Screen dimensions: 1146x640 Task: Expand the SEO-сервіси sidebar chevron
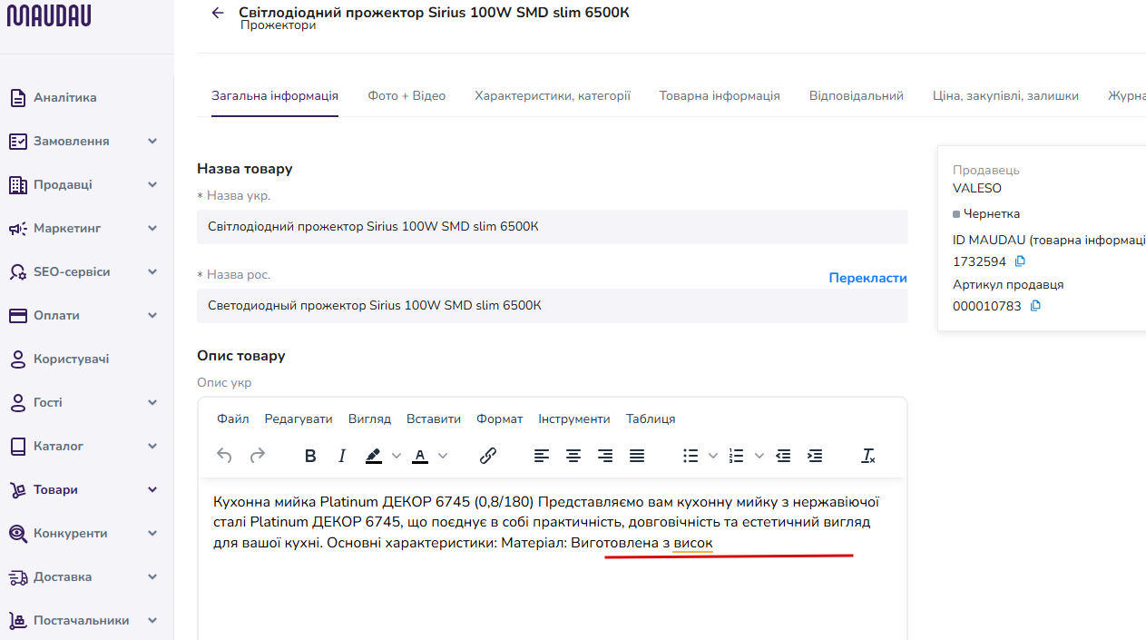coord(152,272)
